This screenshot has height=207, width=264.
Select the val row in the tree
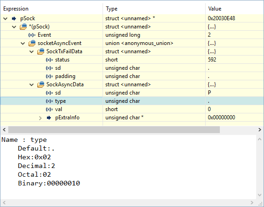[x=132, y=109]
